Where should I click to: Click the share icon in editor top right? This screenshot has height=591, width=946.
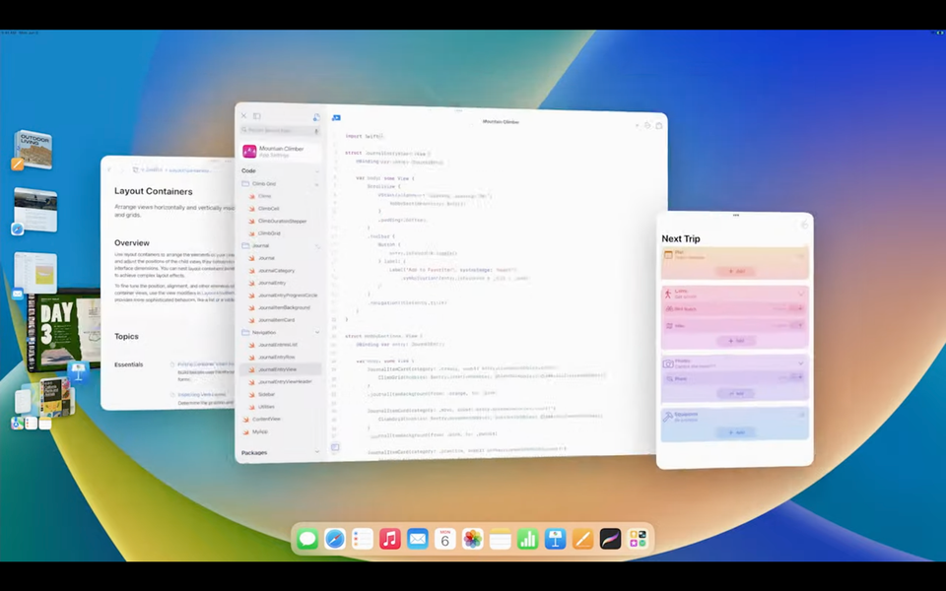coord(659,125)
